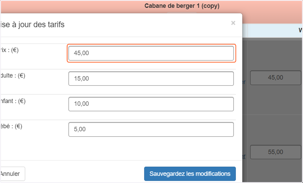303x183 pixels.
Task: Click Sauvegardez les modifications button
Action: [x=190, y=174]
